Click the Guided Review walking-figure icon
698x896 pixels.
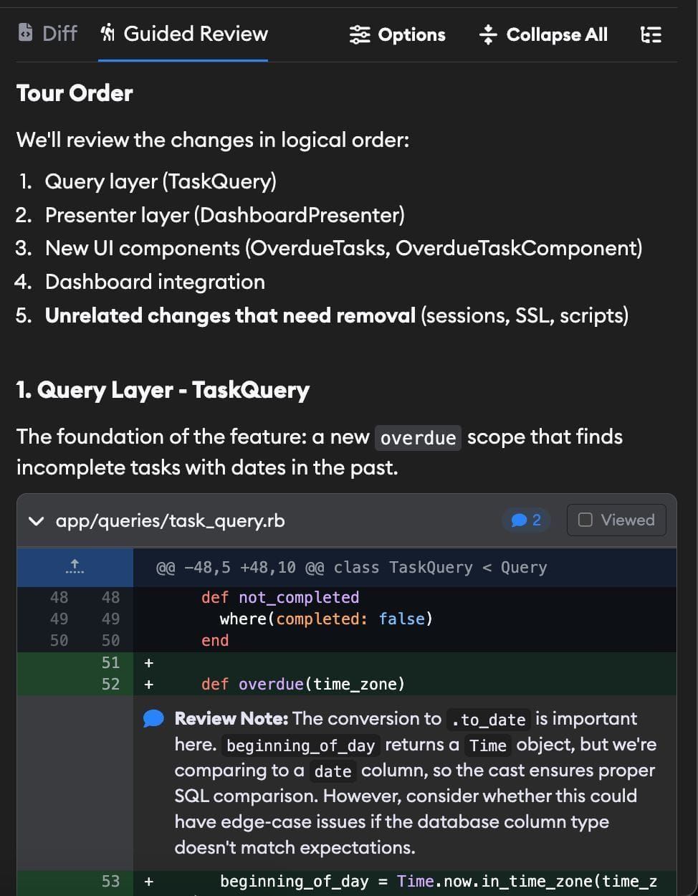point(107,32)
